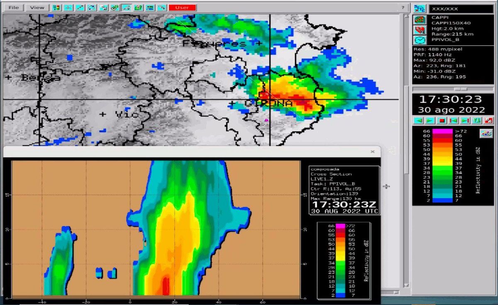Click the blue 7 dBZ legend swatch in the right panel
Image resolution: width=498 pixels, height=305 pixels.
(x=442, y=201)
